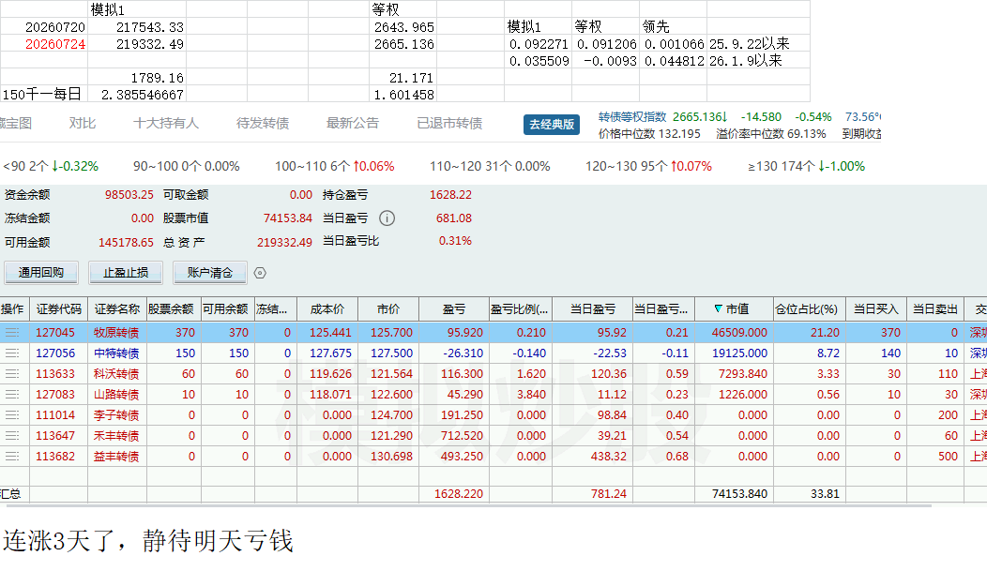Viewport: 987px width, 571px height.
Task: Click the 账户清仓 button
Action: [x=209, y=272]
